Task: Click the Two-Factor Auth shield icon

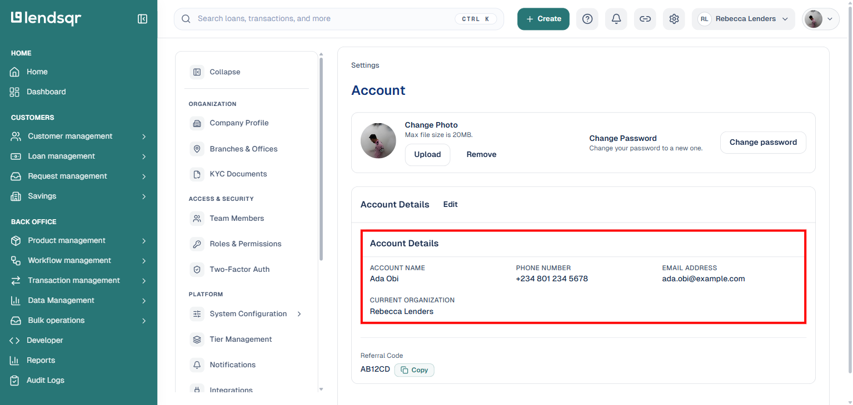Action: (x=197, y=270)
